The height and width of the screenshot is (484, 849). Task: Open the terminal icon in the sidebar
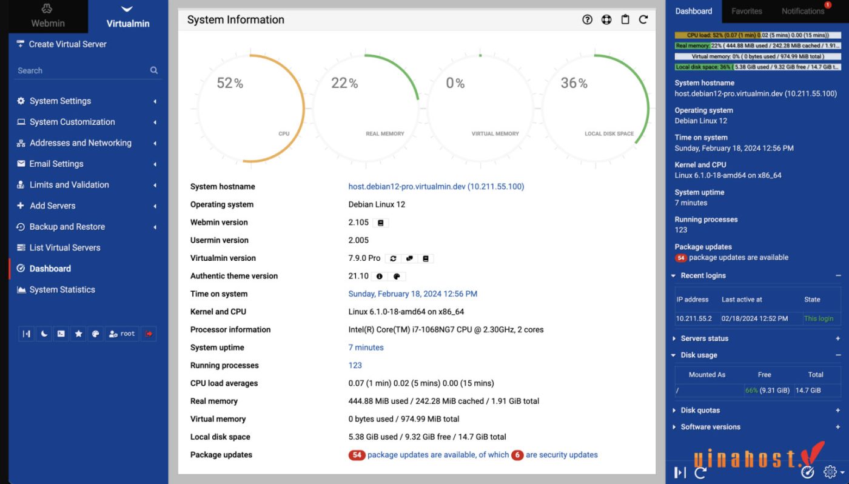[x=61, y=334]
